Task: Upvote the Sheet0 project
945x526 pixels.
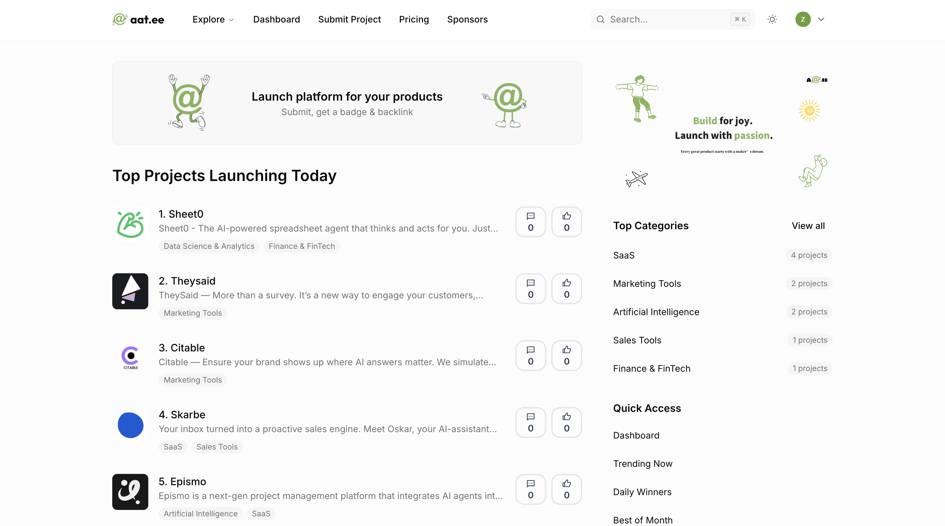Action: 566,222
